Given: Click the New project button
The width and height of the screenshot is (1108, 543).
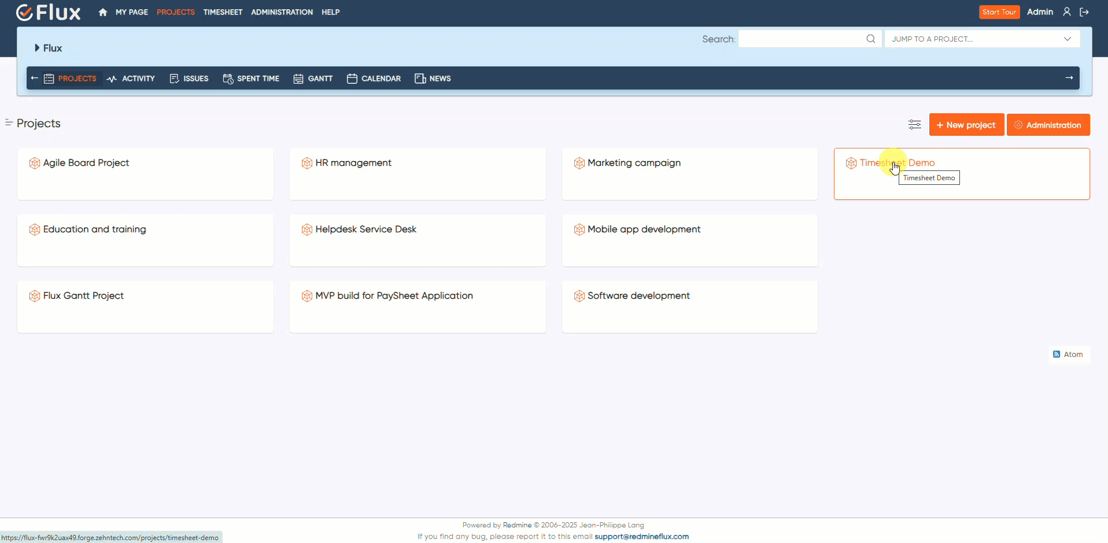Looking at the screenshot, I should click(x=966, y=124).
